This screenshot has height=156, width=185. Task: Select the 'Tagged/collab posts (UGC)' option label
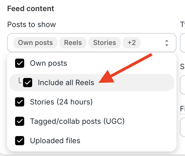tap(77, 121)
